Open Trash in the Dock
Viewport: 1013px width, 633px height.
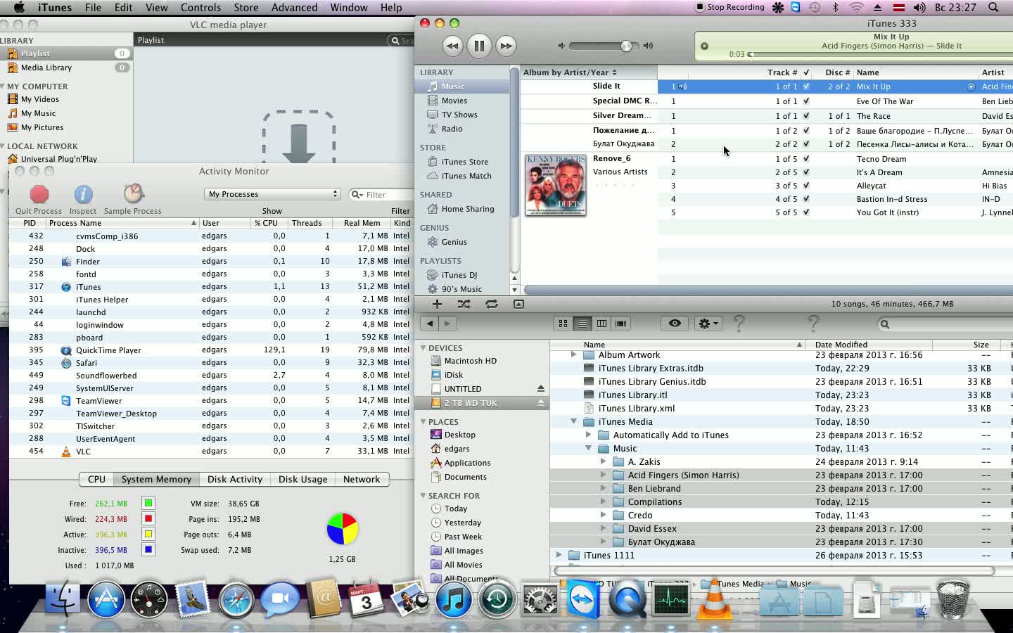953,600
